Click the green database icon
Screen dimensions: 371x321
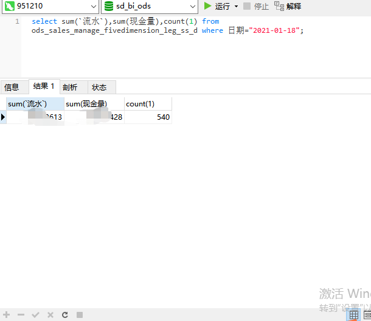tap(109, 6)
